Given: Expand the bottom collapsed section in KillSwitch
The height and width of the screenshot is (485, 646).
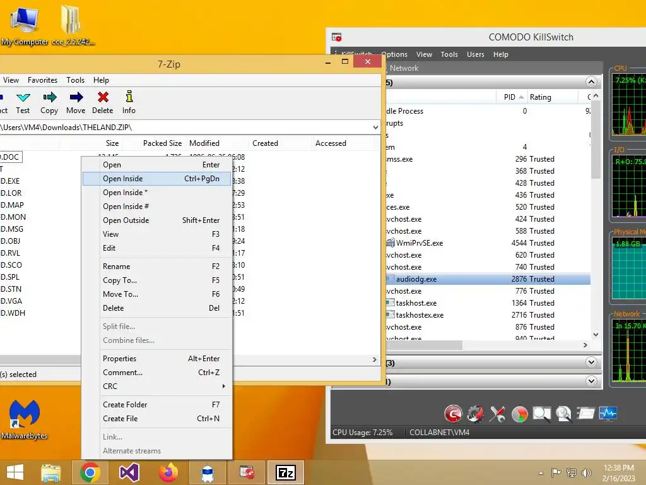Looking at the screenshot, I should tap(591, 381).
